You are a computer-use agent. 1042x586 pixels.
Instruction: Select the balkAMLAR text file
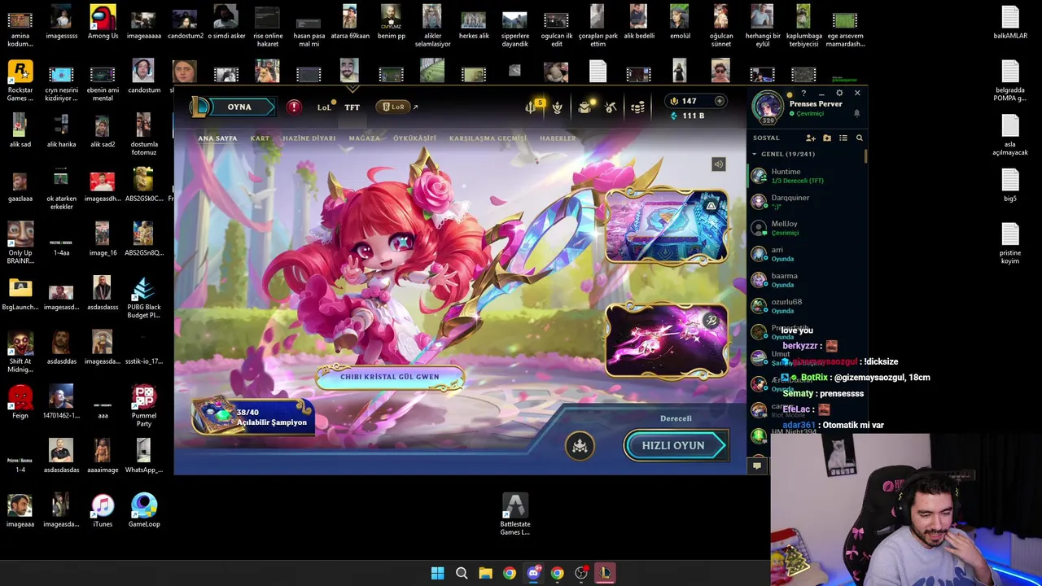[1010, 24]
